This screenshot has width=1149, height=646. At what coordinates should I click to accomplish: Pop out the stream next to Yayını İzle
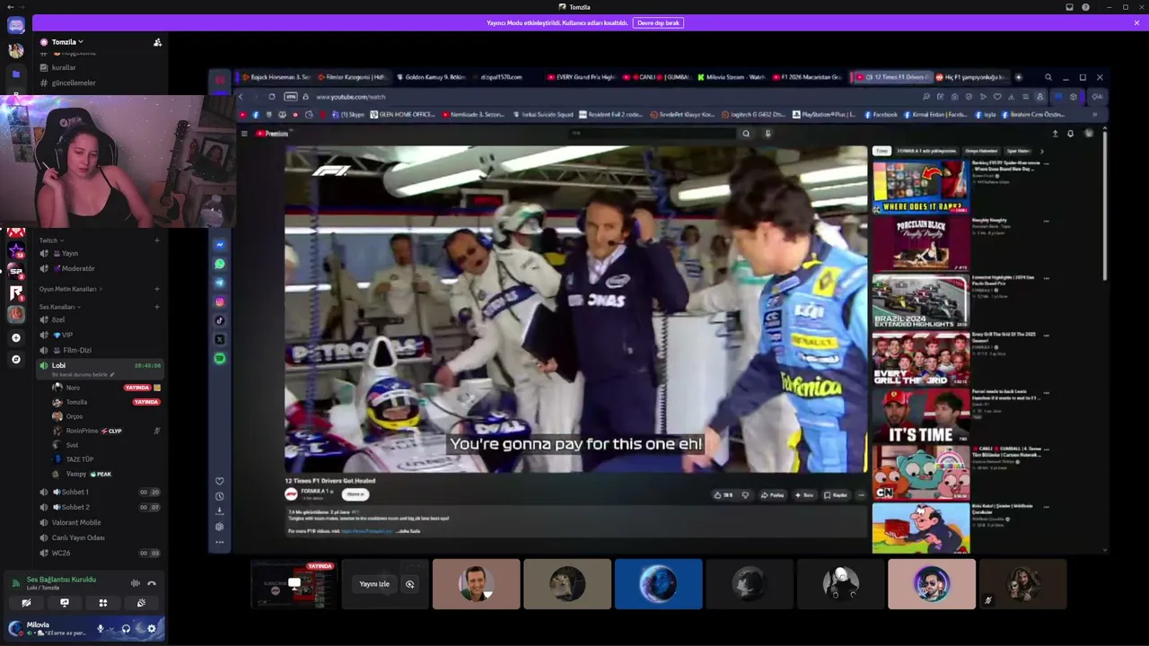(409, 584)
